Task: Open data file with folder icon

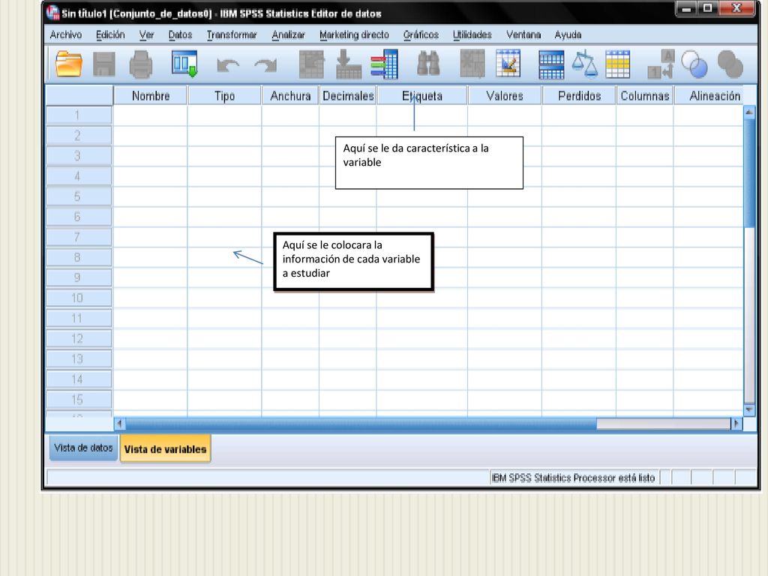Action: tap(68, 64)
